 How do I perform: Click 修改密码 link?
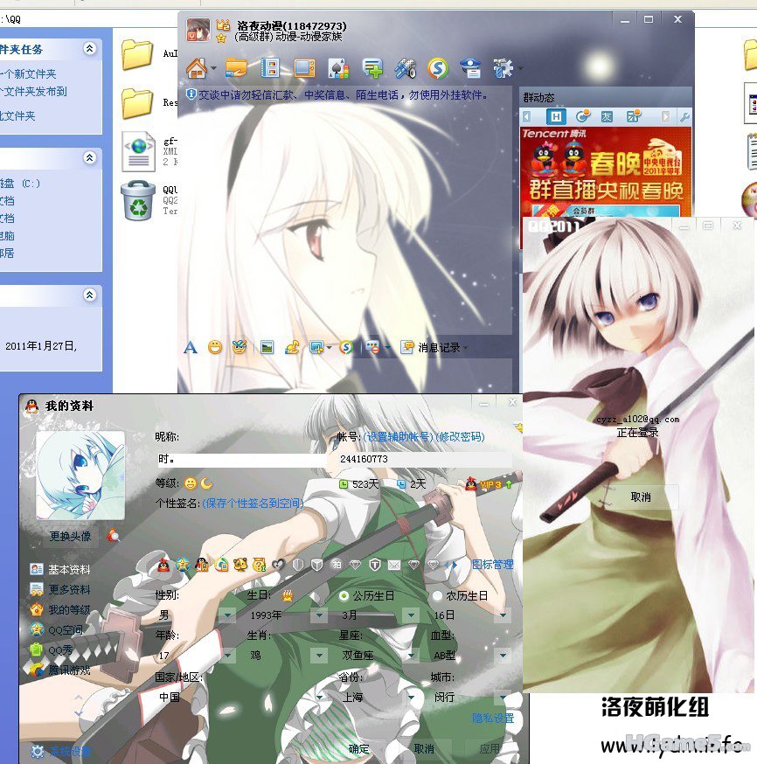(461, 436)
